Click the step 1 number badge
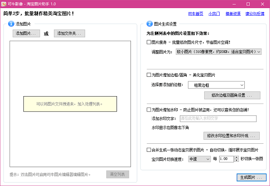The height and width of the screenshot is (186, 270). pyautogui.click(x=11, y=23)
